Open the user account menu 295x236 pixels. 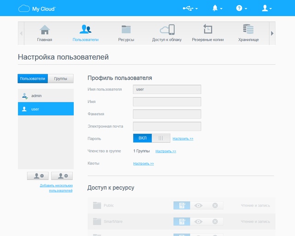pos(267,8)
